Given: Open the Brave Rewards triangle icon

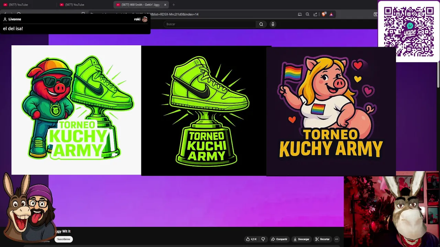Looking at the screenshot, I should pos(331,14).
